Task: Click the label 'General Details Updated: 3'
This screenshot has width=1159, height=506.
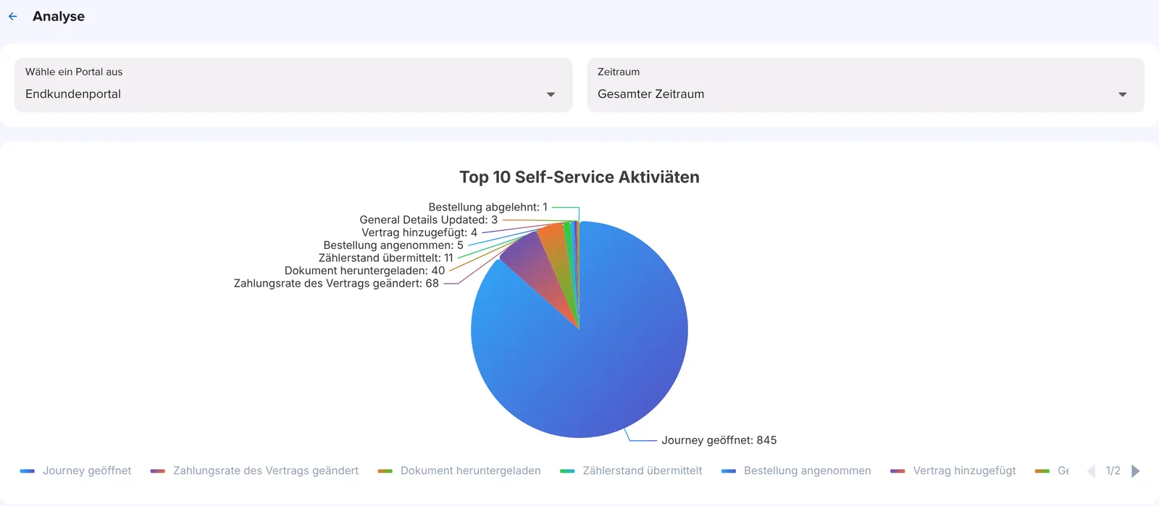Action: (428, 220)
